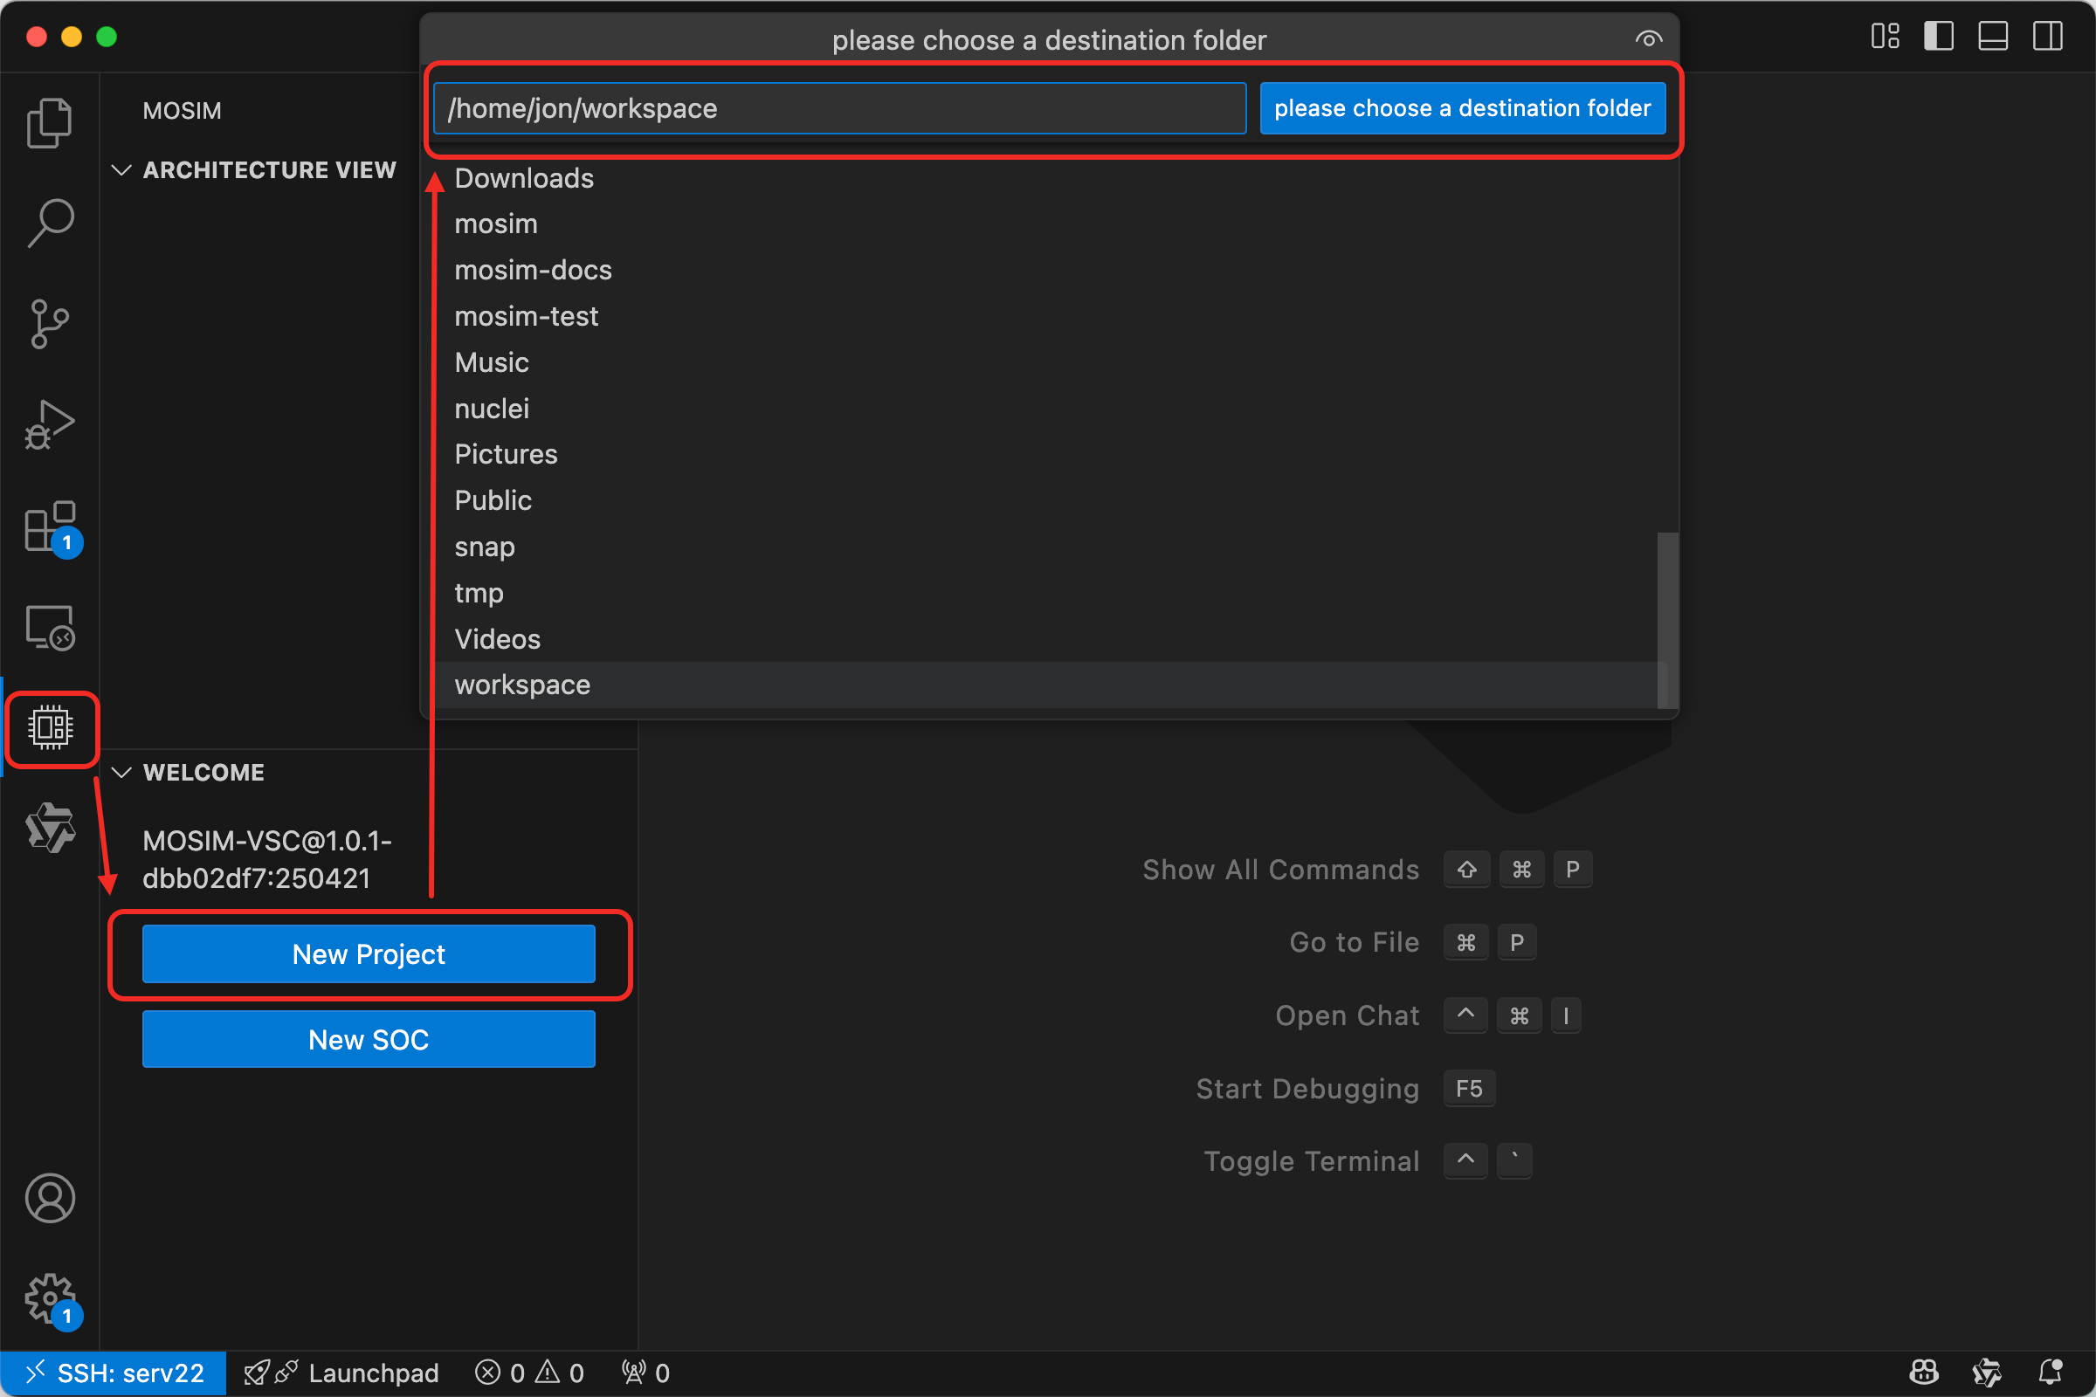Click the MOSIM sidebar title
Viewport: 2096px width, 1397px height.
[x=182, y=111]
